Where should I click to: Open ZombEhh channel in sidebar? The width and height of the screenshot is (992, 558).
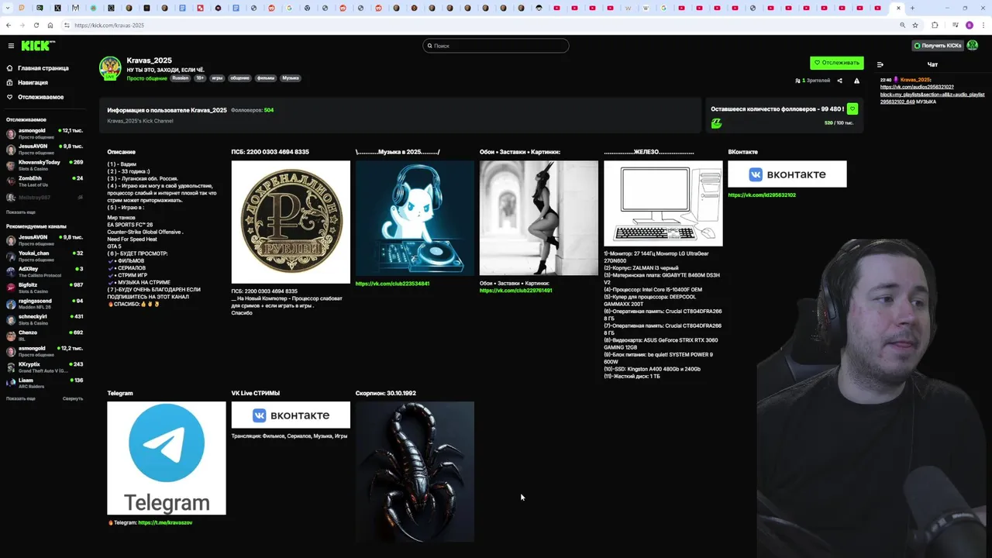pos(45,181)
